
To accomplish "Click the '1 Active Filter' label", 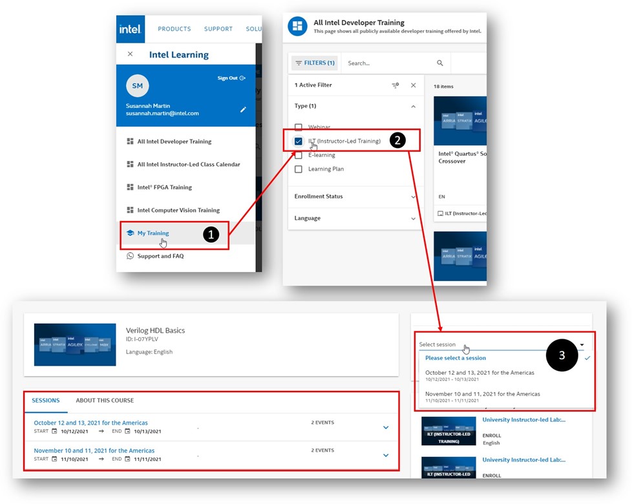I will [313, 85].
